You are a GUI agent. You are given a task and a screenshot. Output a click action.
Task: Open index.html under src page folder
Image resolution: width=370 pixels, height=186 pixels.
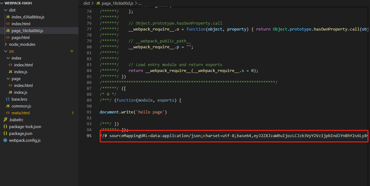(x=23, y=85)
